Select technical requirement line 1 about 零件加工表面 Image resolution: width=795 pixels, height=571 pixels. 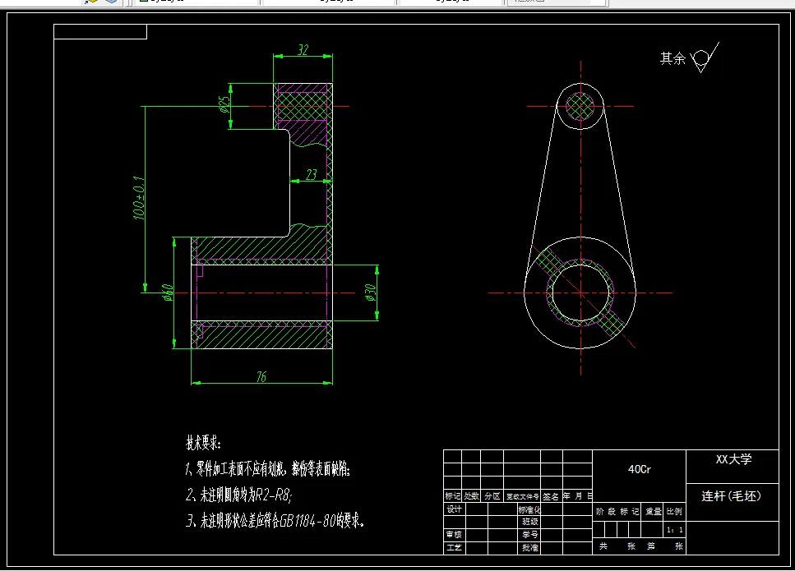click(x=268, y=468)
